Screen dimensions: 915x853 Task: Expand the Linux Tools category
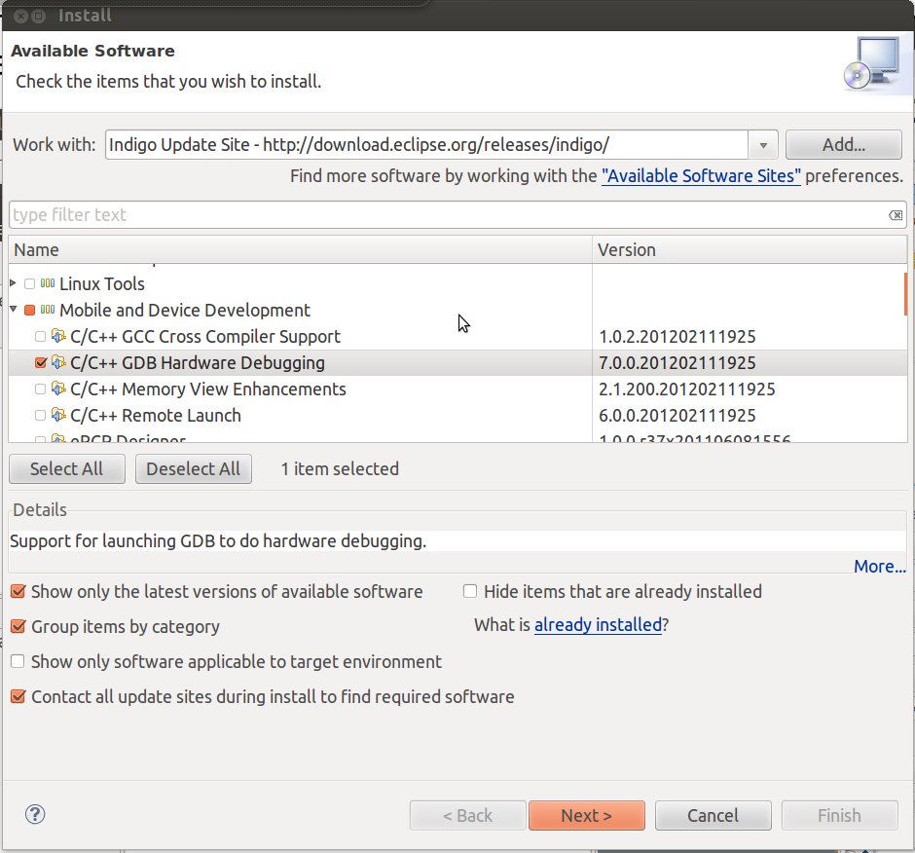coord(13,283)
